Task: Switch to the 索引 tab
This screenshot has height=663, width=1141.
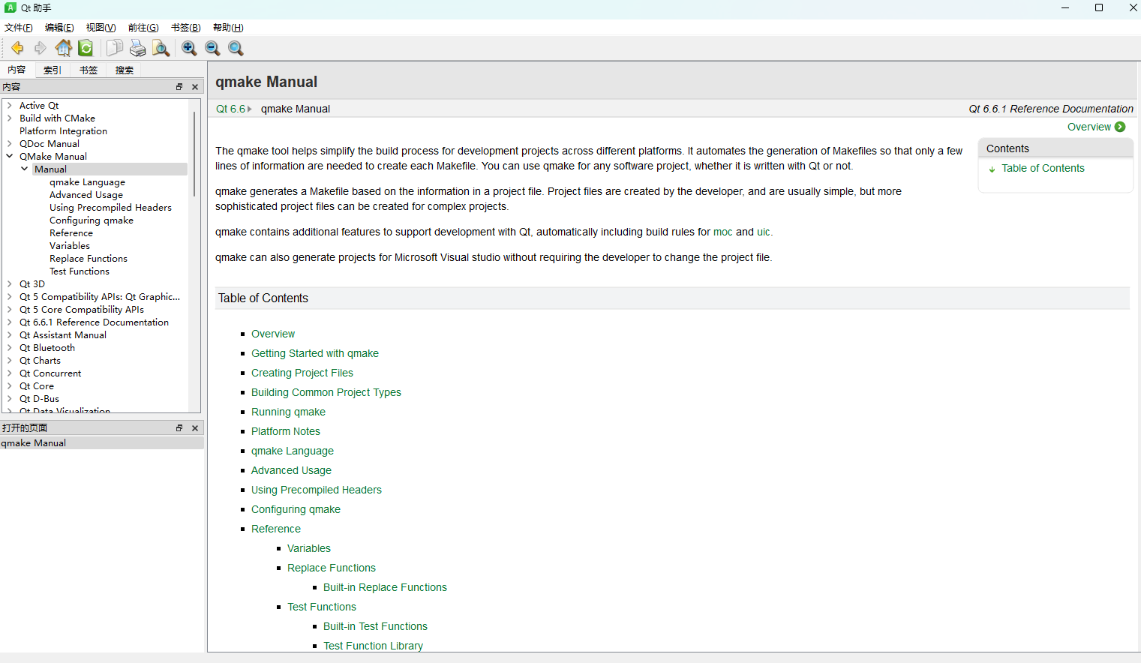Action: [53, 70]
